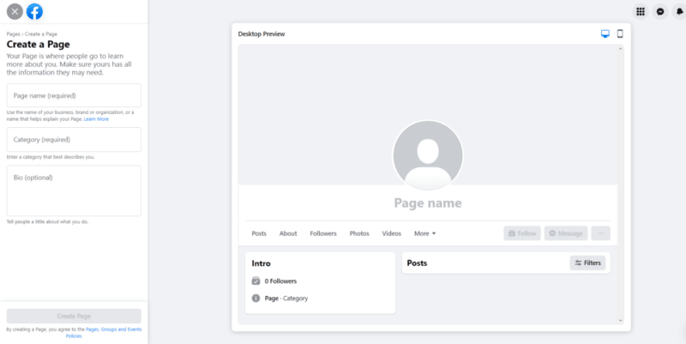Switch to mobile preview
686x344 pixels.
click(620, 33)
